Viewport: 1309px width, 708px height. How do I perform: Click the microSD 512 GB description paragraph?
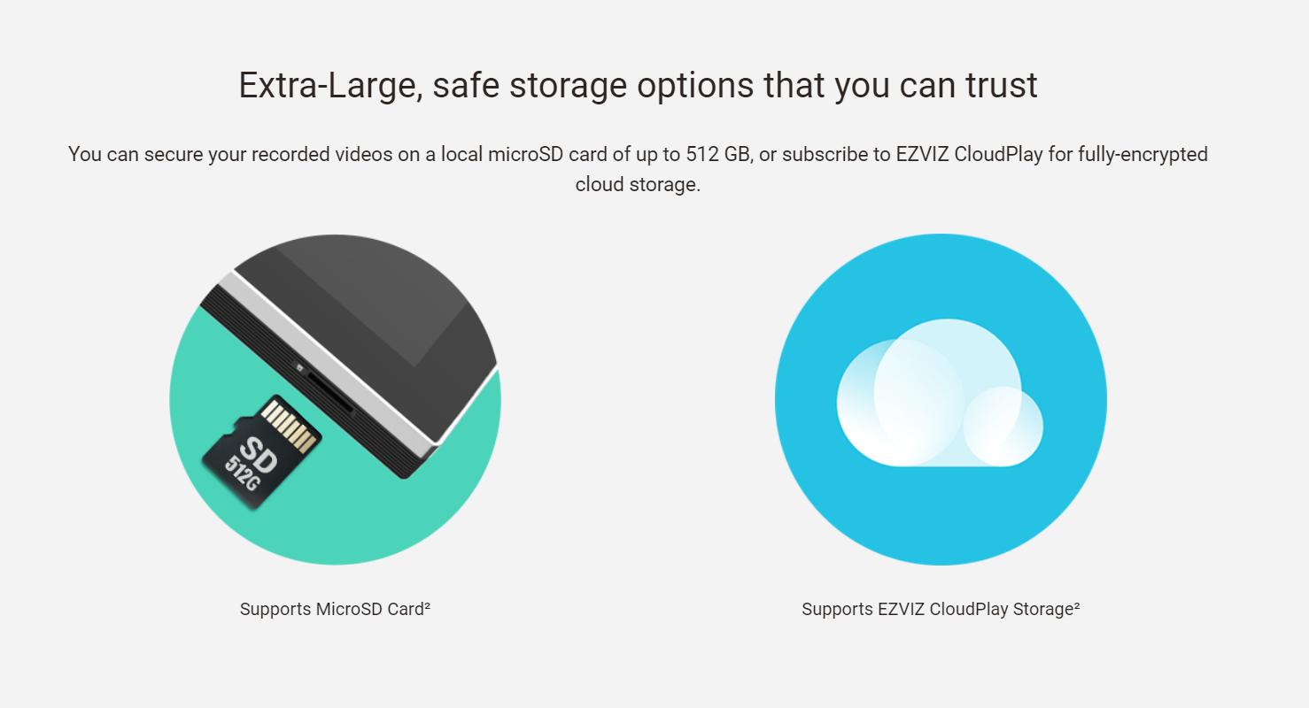[x=638, y=169]
